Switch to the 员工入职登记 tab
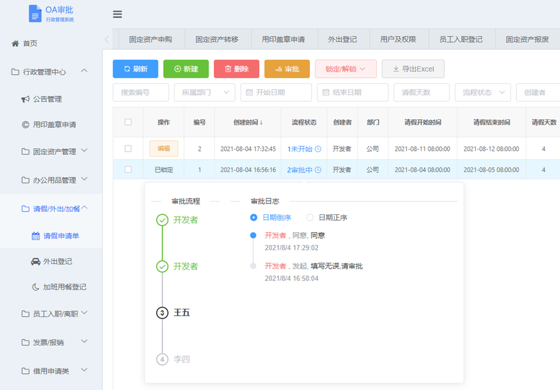This screenshot has height=390, width=560. tap(461, 39)
